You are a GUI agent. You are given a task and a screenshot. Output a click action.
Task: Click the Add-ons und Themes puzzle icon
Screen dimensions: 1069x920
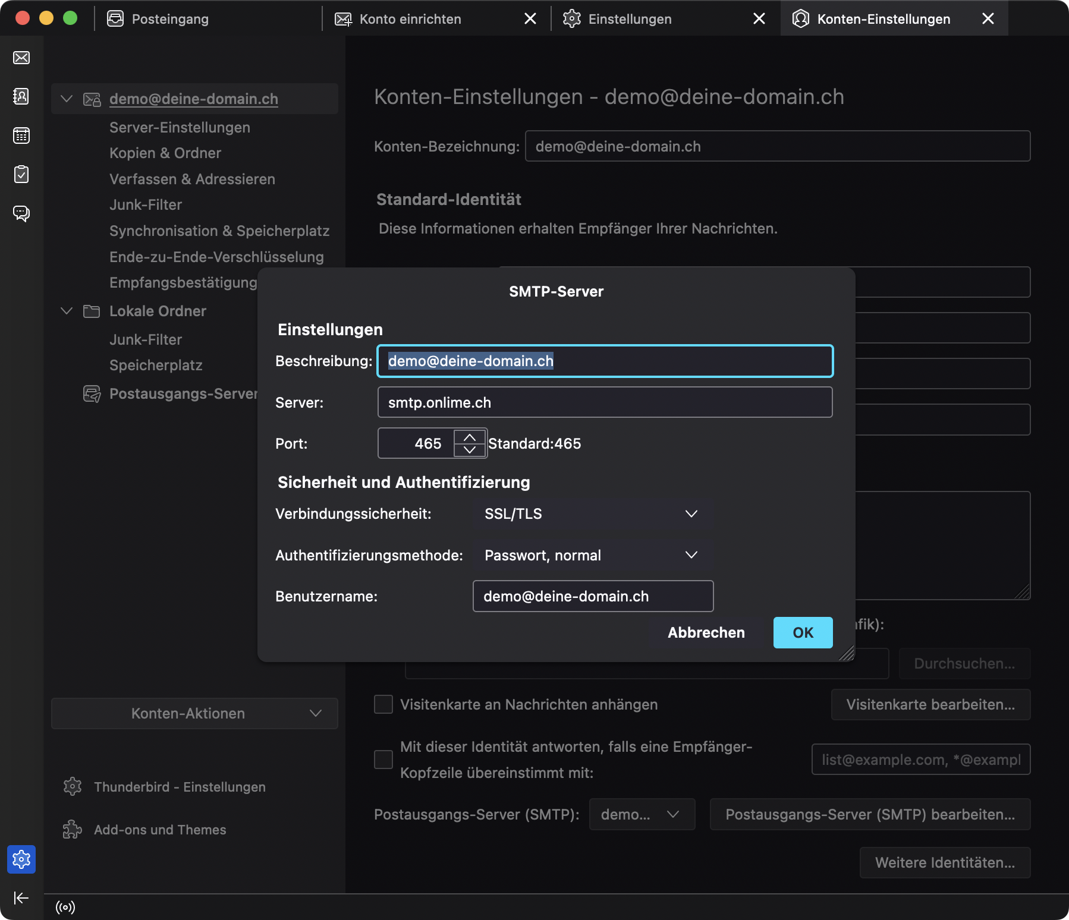pyautogui.click(x=73, y=829)
